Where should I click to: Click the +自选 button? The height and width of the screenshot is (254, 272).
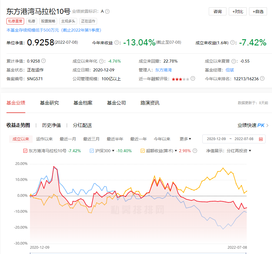click(x=258, y=12)
